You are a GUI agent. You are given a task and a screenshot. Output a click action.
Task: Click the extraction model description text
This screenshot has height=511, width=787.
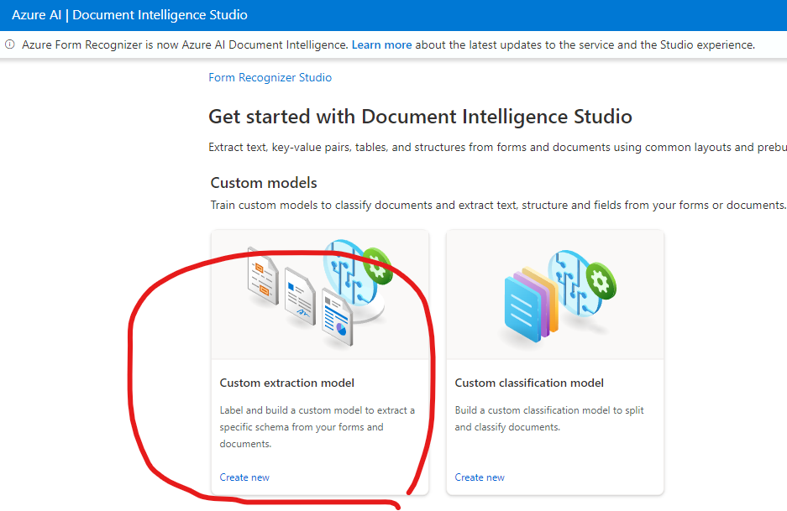coord(317,427)
